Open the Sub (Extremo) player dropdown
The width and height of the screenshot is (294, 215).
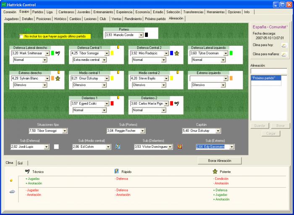tap(232, 147)
